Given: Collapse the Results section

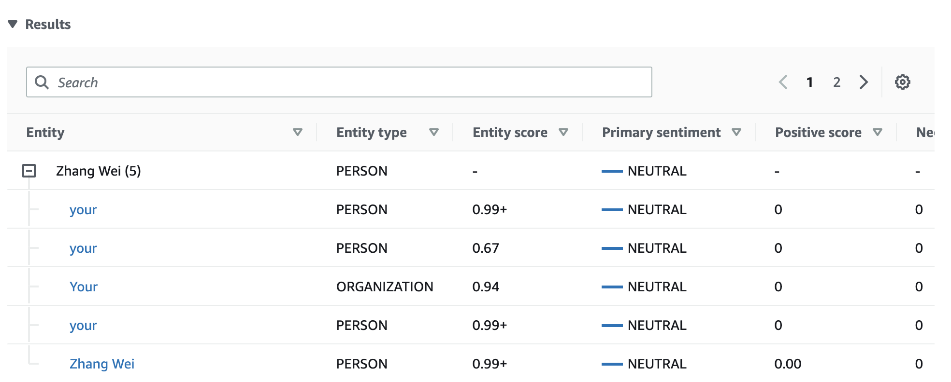Looking at the screenshot, I should click(x=13, y=24).
